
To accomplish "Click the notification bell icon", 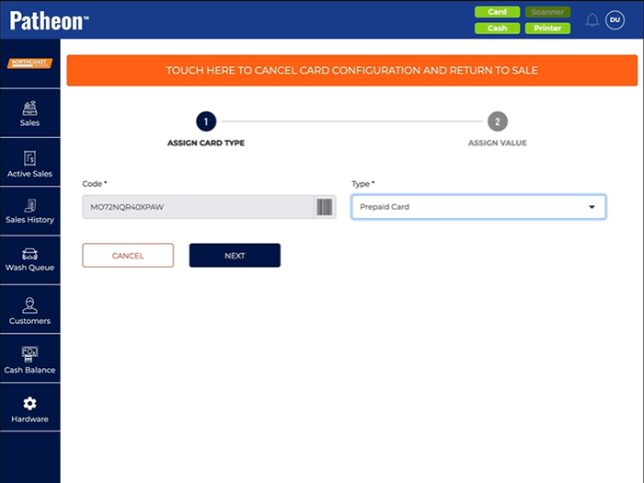I will click(x=592, y=20).
